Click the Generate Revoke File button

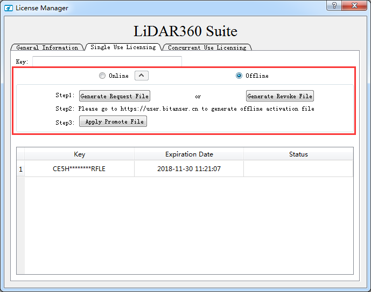click(279, 96)
